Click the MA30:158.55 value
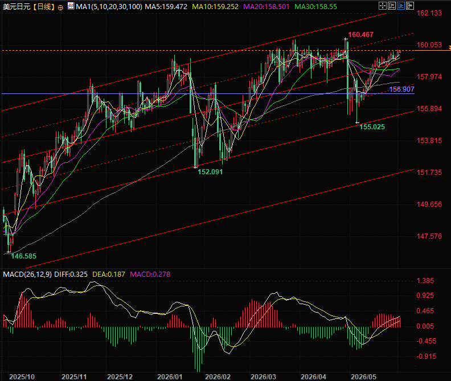451x381 pixels. pos(315,6)
